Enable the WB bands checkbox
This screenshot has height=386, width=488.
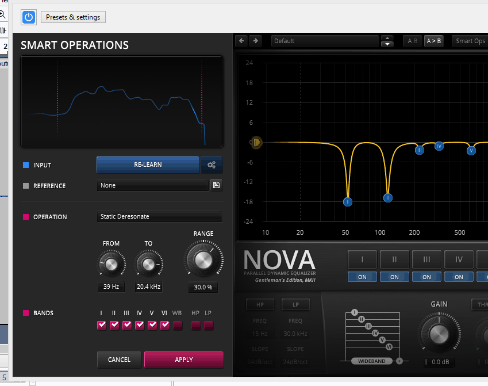click(x=178, y=326)
